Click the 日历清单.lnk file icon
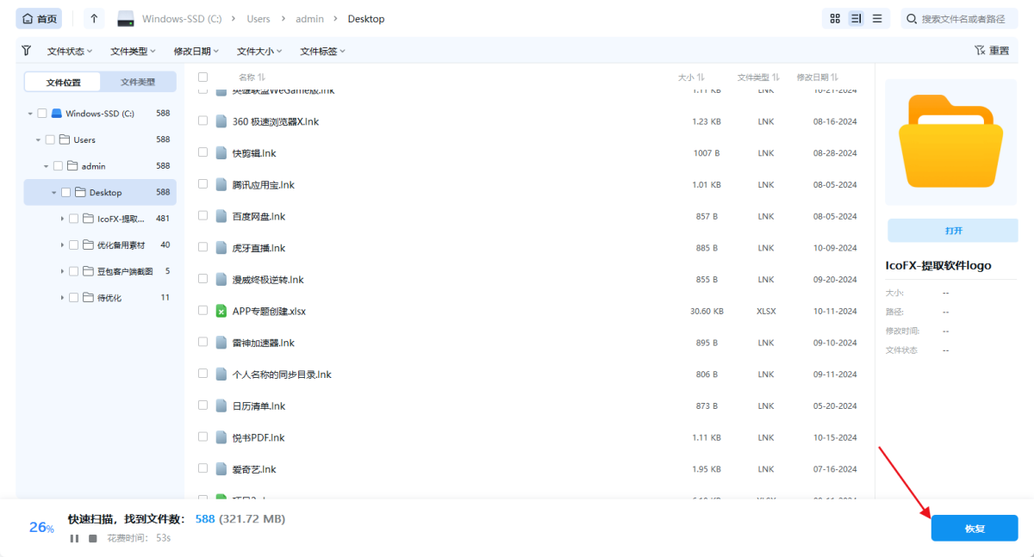1034x557 pixels. pyautogui.click(x=221, y=405)
